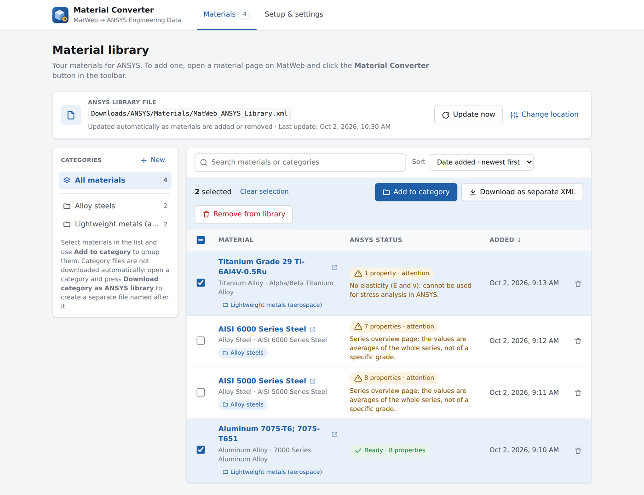Viewport: 644px width, 495px height.
Task: Select All materials in categories
Action: [115, 180]
